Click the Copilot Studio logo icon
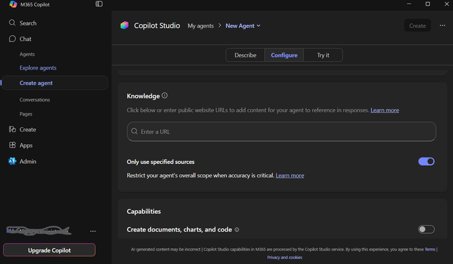 coord(124,26)
